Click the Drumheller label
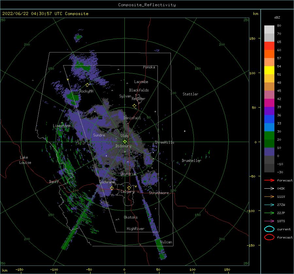 tap(191, 161)
